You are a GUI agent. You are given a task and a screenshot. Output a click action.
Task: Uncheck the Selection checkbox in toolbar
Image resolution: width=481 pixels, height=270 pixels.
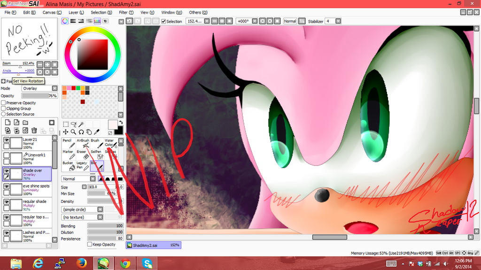[x=163, y=21]
